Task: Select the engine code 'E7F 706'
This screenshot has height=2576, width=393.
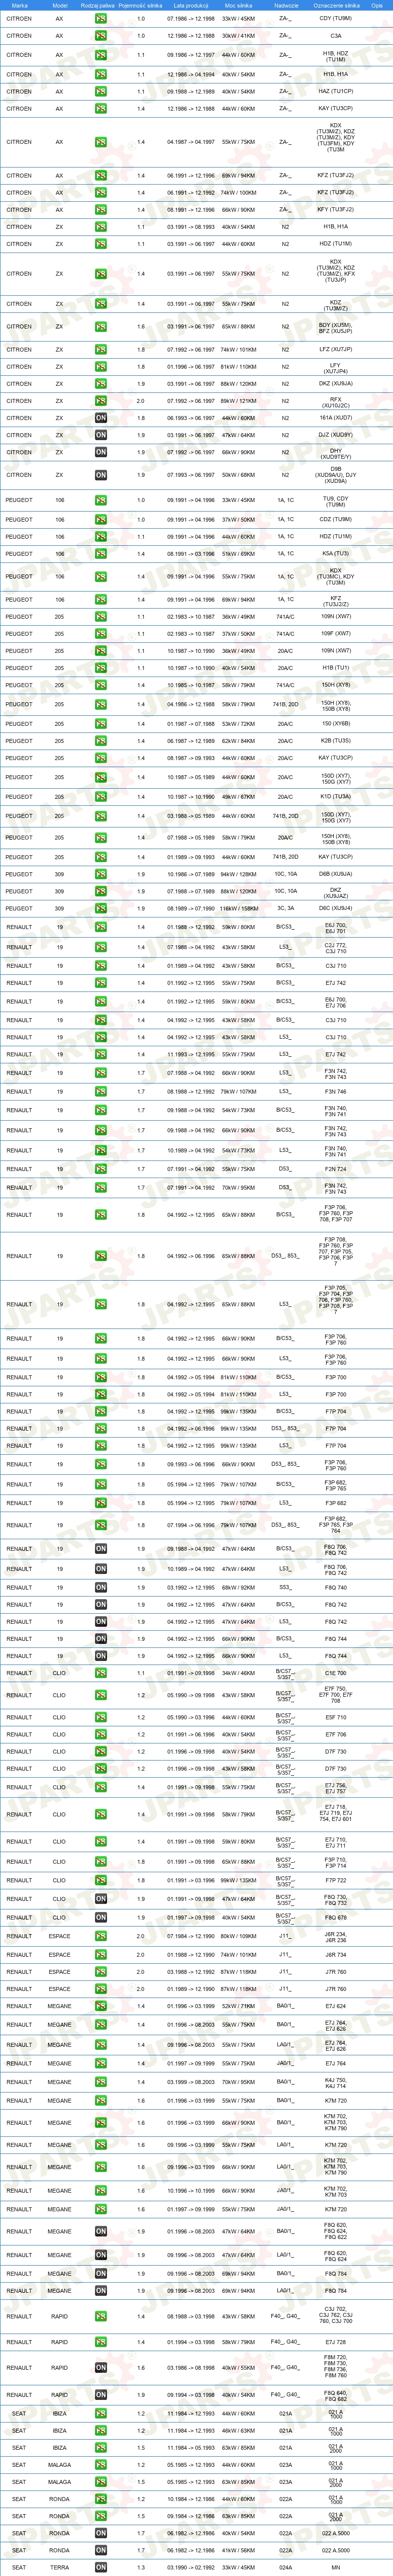Action: [x=336, y=1734]
